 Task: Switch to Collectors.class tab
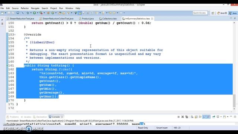pyautogui.click(x=108, y=19)
